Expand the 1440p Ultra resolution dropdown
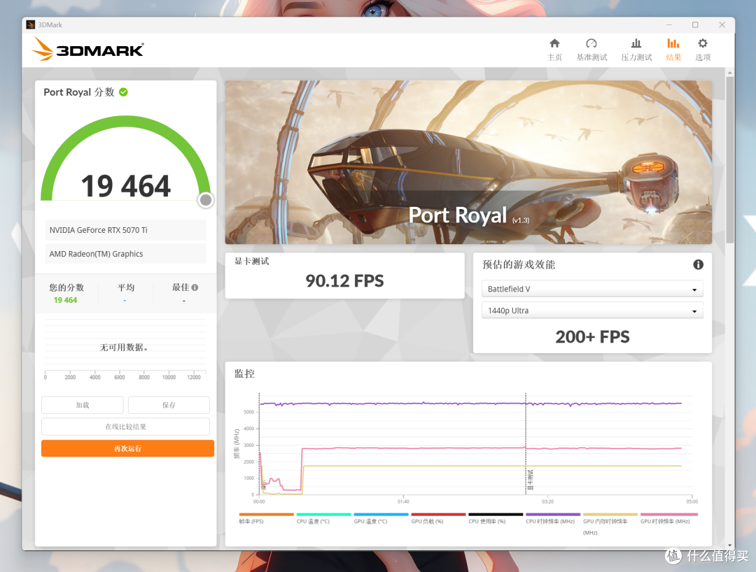The height and width of the screenshot is (572, 756). (x=592, y=310)
